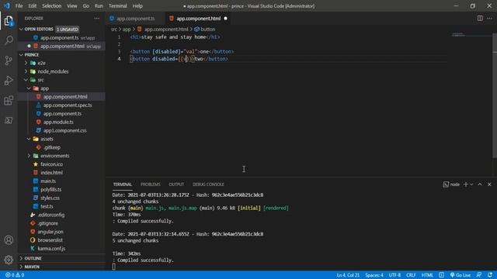Click the errors and warnings status indicator
497x279 pixels.
coord(15,275)
